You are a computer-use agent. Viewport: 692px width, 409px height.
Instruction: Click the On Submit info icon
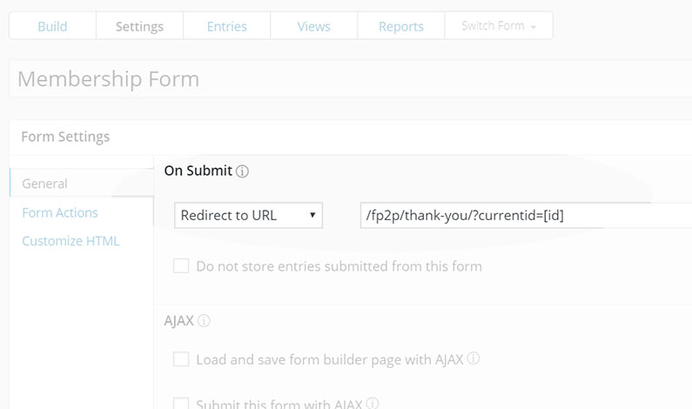tap(242, 171)
